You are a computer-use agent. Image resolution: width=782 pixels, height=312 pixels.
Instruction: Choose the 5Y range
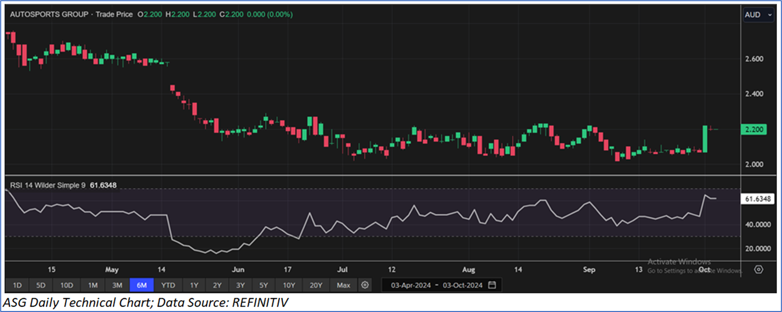pos(264,285)
